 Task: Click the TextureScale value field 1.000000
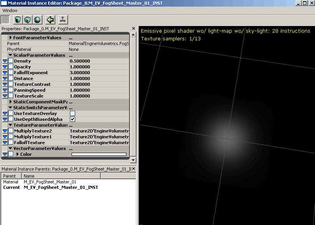click(99, 96)
